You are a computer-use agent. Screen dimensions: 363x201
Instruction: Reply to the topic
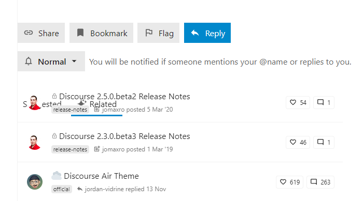click(207, 33)
